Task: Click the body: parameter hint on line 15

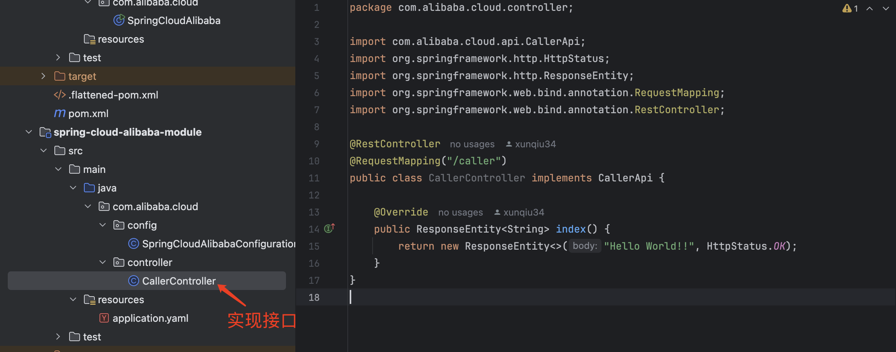Action: 584,246
